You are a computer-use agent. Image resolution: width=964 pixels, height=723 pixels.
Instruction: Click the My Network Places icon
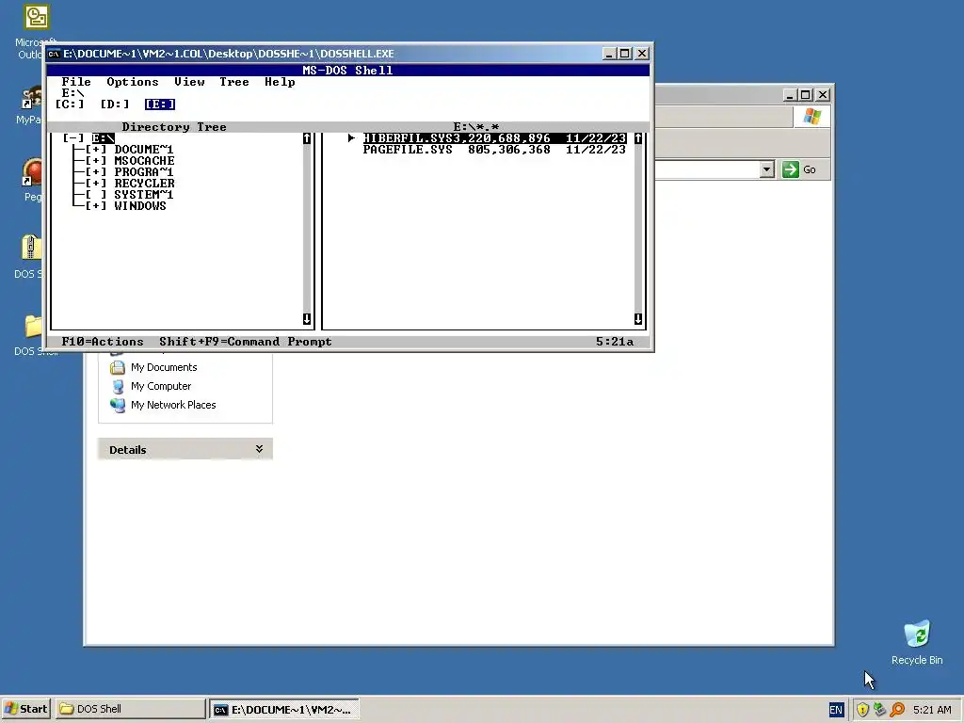click(x=118, y=405)
